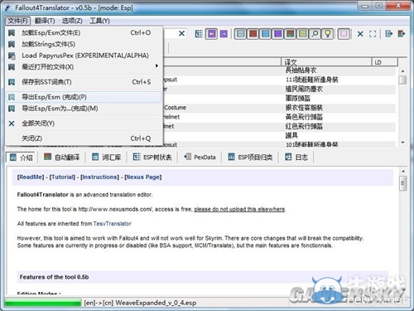Click the WeaveExpanded_v_0_4.esp status text
The height and width of the screenshot is (311, 414).
click(x=156, y=303)
